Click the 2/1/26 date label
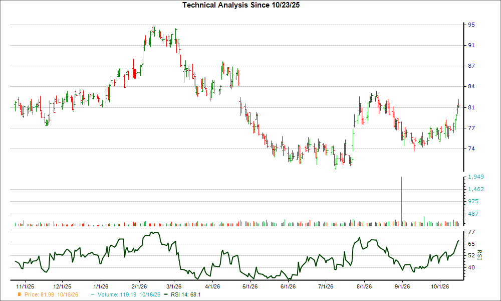501x301 pixels. click(x=139, y=286)
